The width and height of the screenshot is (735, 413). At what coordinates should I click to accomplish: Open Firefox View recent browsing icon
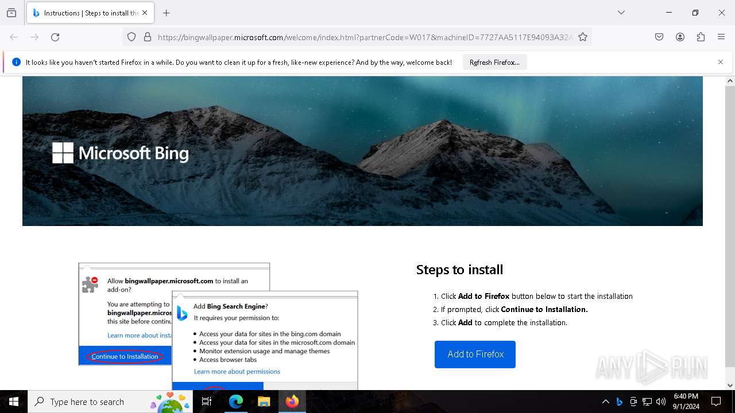11,13
